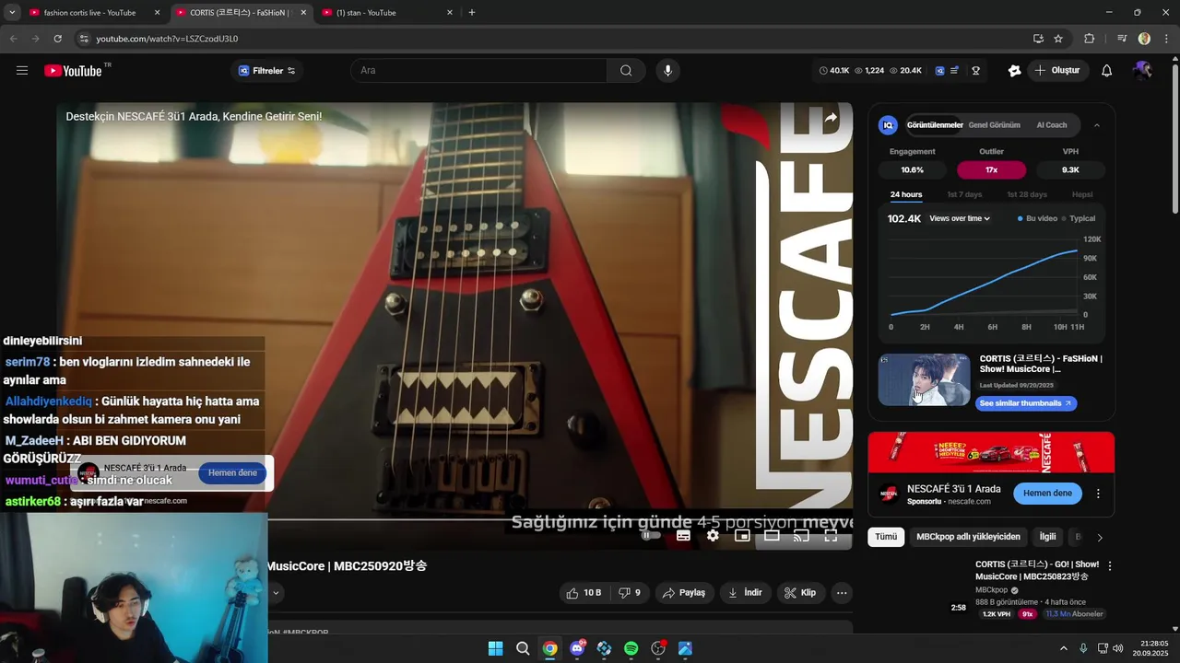The height and width of the screenshot is (663, 1180).
Task: Select the 1st 7 days range tab
Action: [x=964, y=194]
